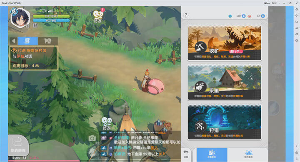The image size is (300, 162).
Task: Click emulator home icon in sidebar
Action: pos(297,152)
